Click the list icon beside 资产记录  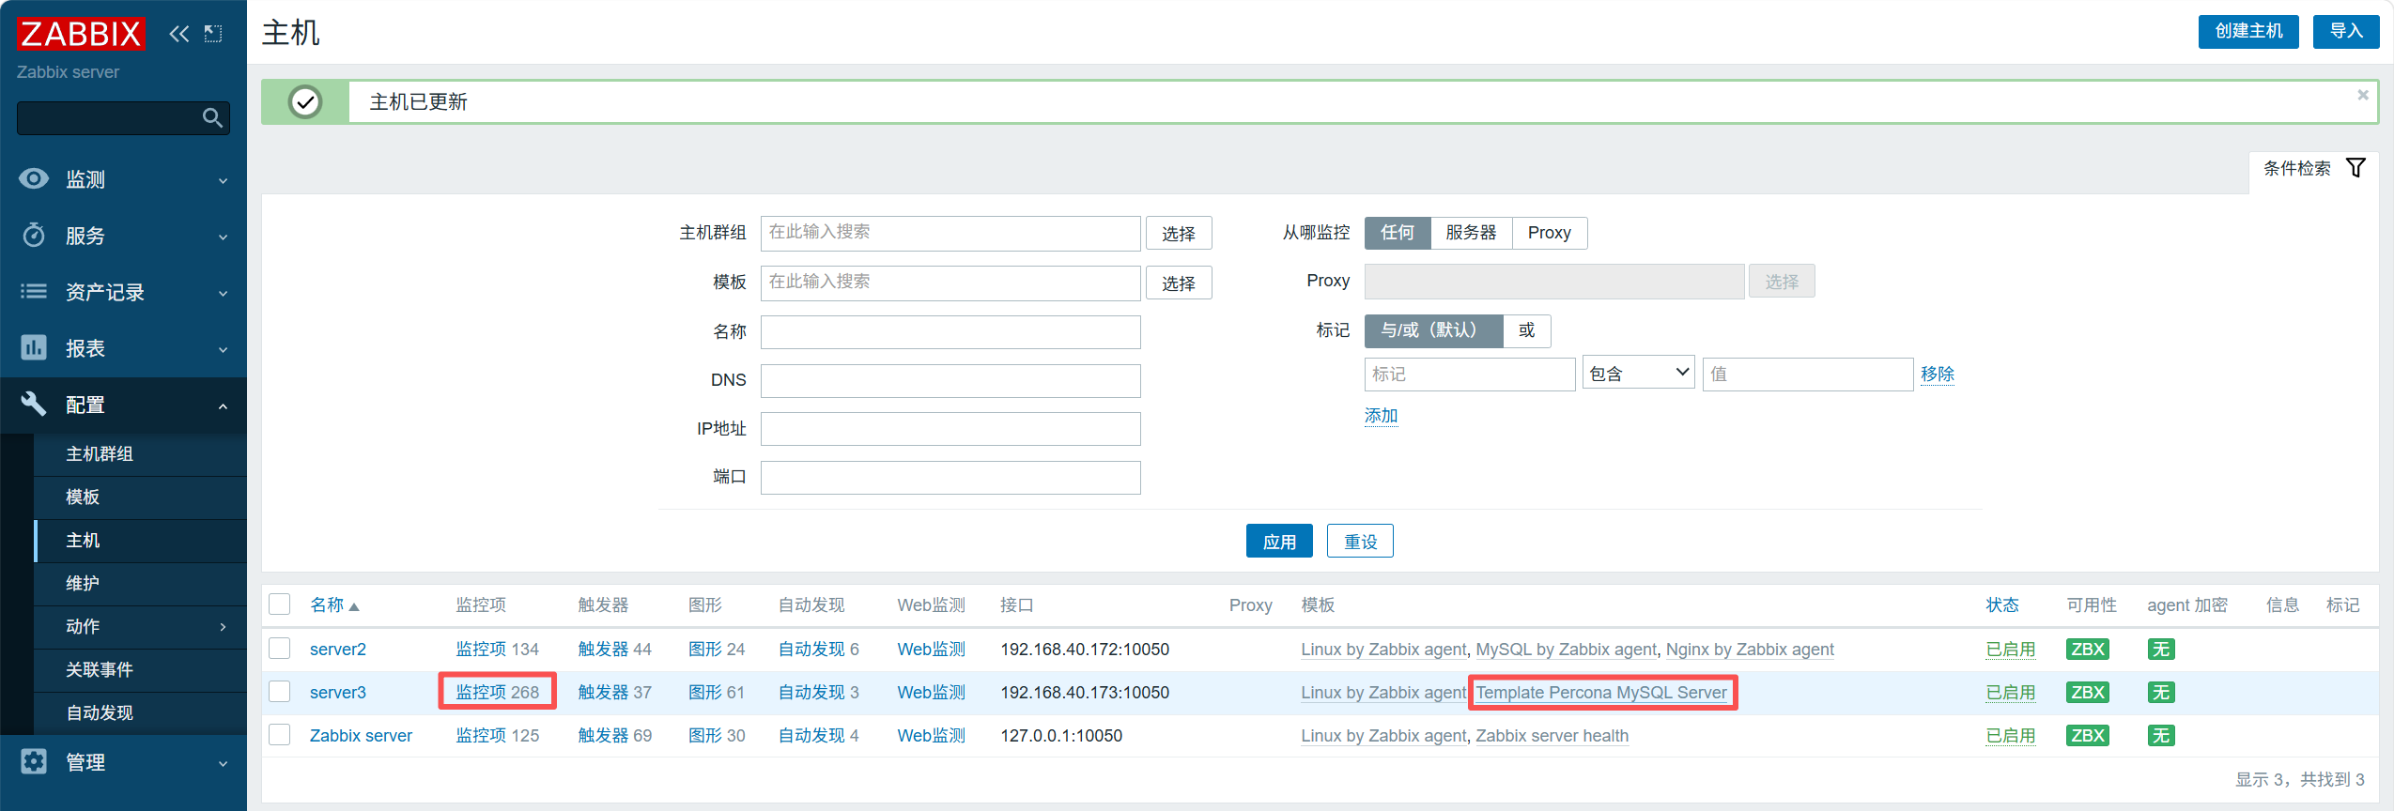(34, 291)
